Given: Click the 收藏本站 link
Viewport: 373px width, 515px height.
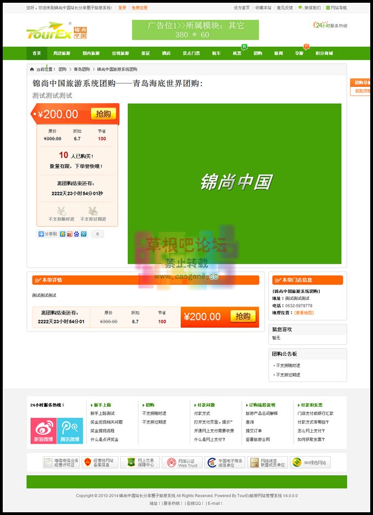Looking at the screenshot, I should [x=263, y=8].
